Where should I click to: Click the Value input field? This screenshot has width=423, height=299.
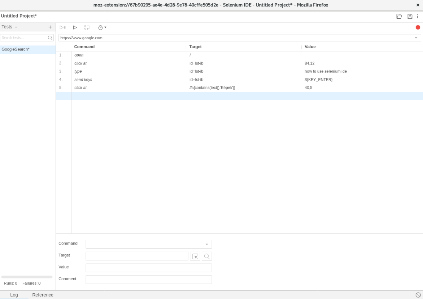point(149,268)
